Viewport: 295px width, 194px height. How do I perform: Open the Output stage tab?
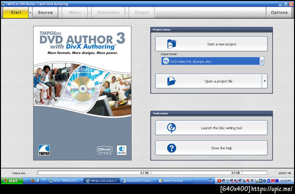click(x=142, y=13)
